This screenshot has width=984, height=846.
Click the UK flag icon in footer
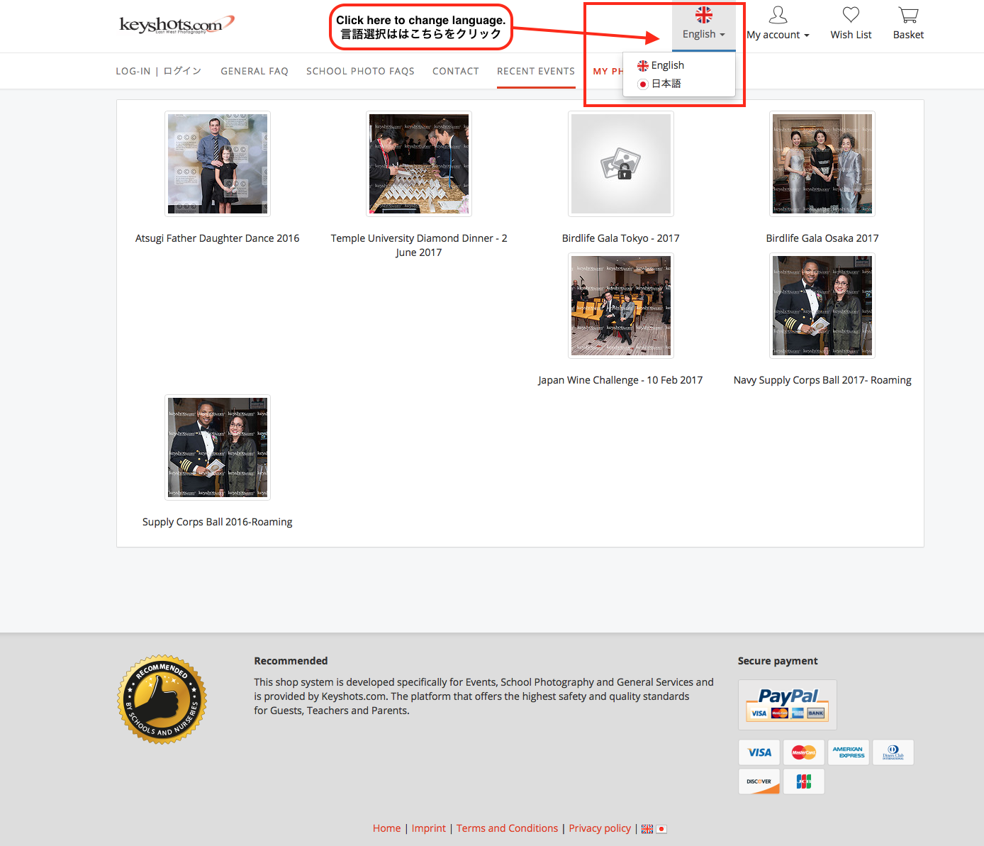(x=647, y=829)
